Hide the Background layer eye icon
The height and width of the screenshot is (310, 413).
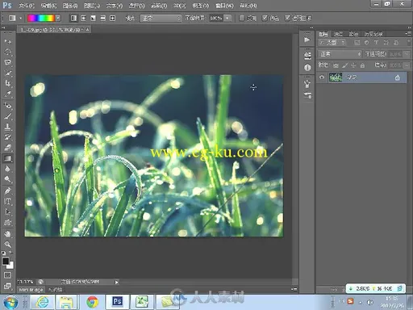(322, 77)
